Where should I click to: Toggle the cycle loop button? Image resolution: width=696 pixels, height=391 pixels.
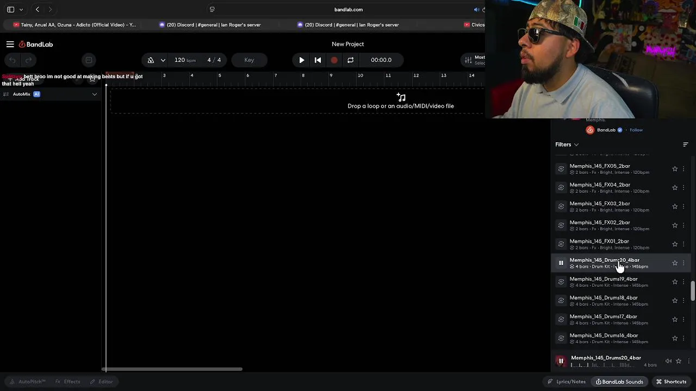coord(351,60)
